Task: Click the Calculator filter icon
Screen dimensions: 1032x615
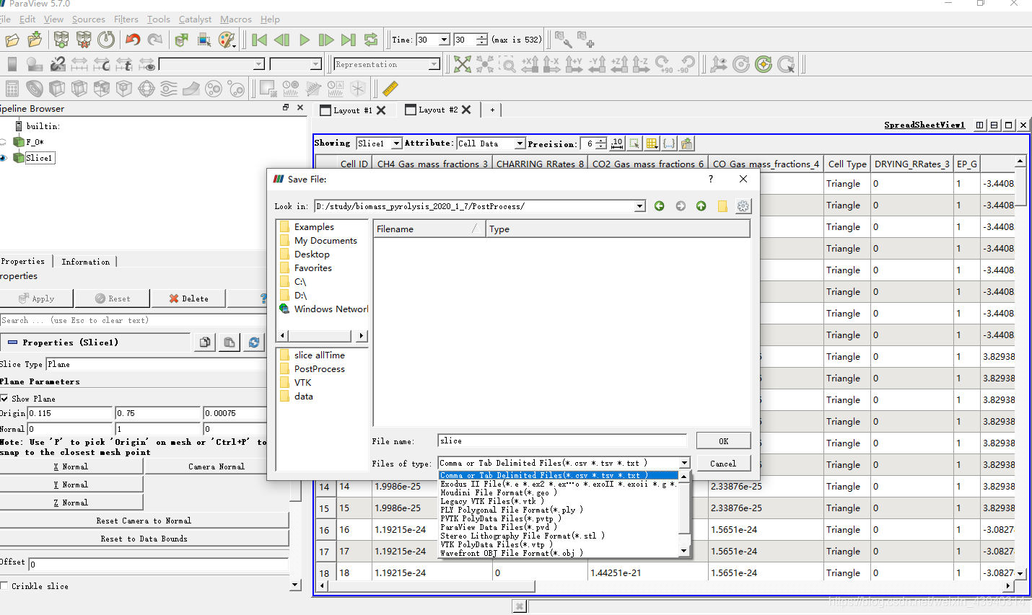Action: coord(12,89)
